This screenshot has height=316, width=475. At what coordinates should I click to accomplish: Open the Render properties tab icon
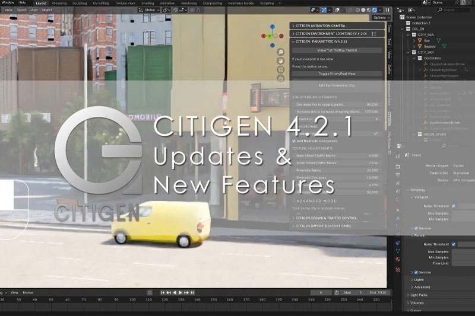[x=398, y=167]
